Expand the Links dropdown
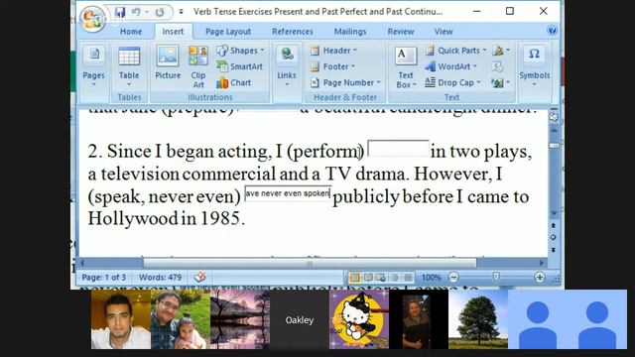 pyautogui.click(x=287, y=66)
